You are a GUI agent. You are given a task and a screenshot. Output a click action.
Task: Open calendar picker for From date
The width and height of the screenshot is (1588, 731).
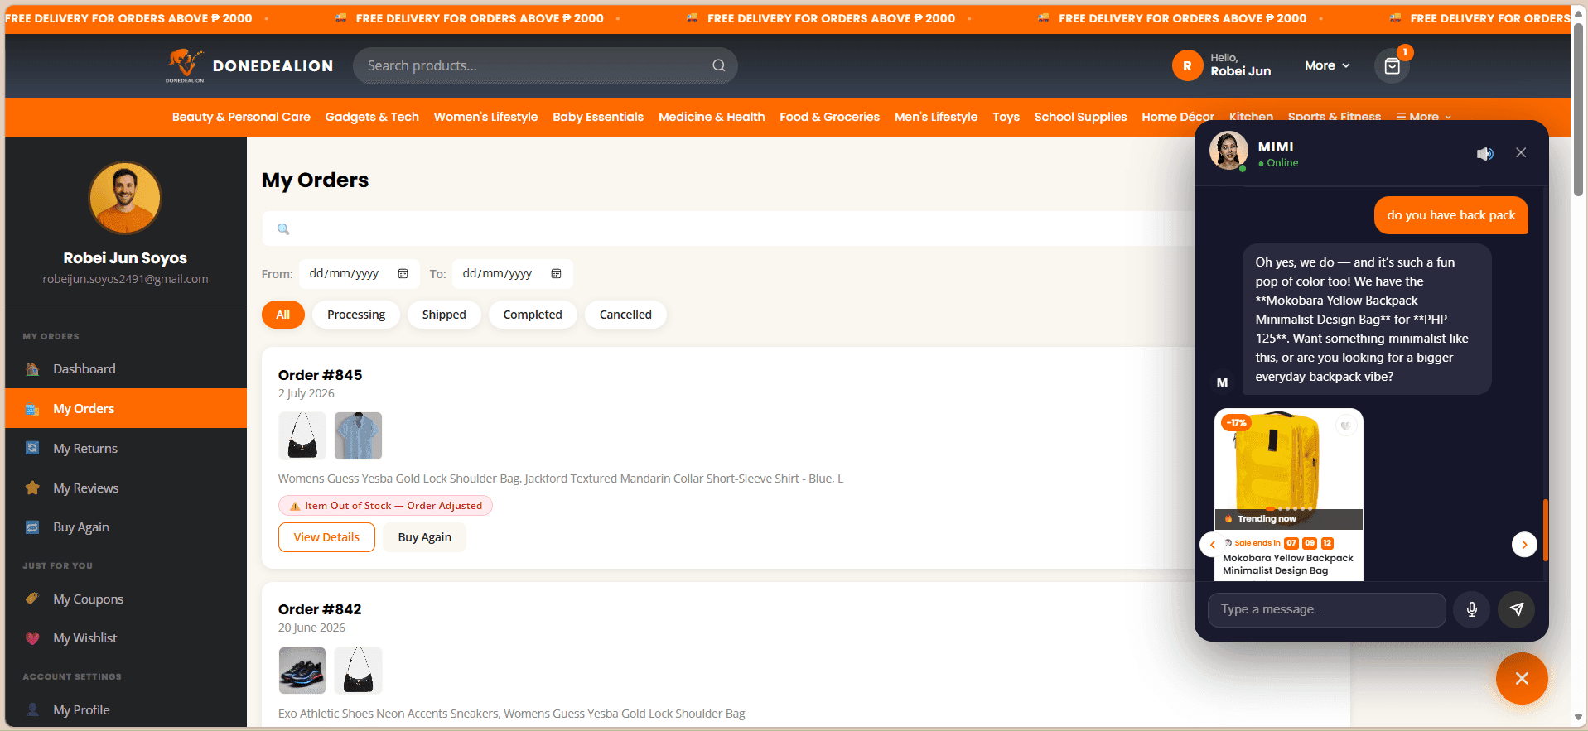(x=403, y=274)
